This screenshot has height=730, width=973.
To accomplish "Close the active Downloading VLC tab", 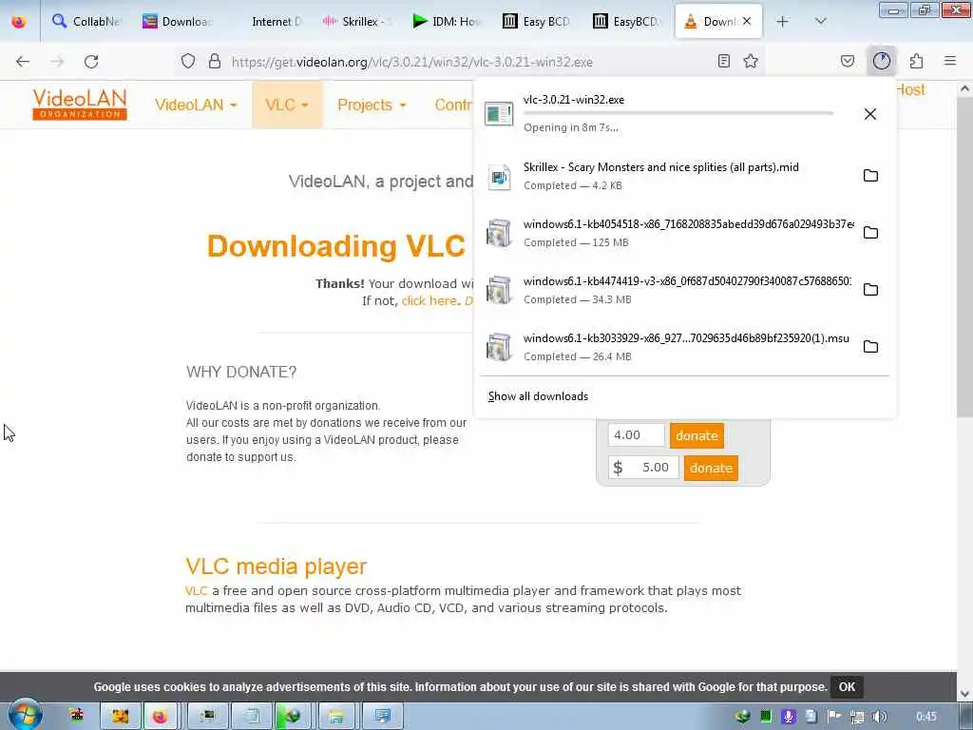I will click(x=747, y=21).
